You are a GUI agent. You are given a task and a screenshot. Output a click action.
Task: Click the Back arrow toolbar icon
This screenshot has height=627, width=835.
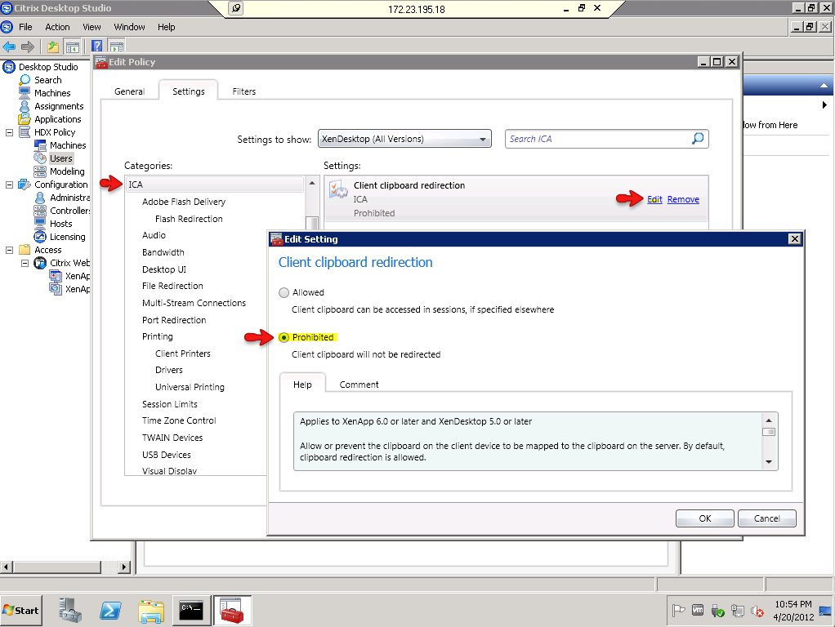click(x=9, y=47)
